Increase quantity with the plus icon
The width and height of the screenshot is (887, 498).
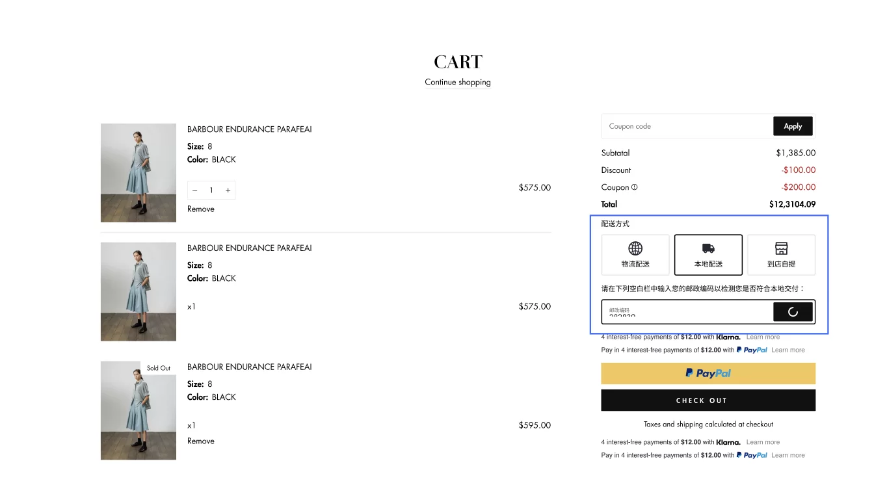(228, 190)
